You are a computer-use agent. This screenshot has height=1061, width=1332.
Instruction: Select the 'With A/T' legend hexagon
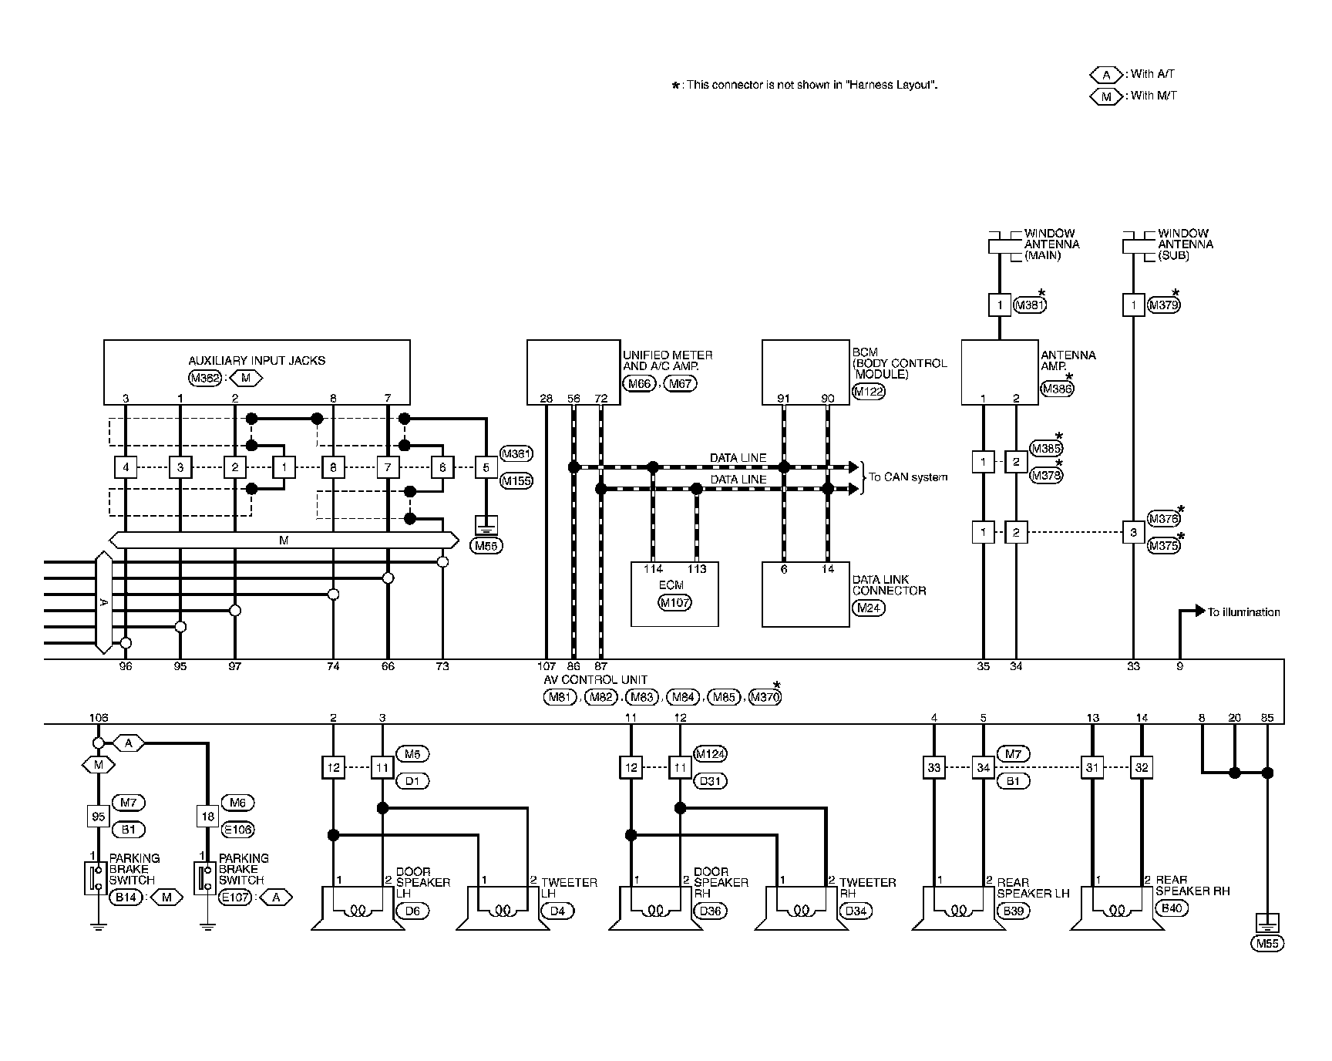(x=1106, y=75)
